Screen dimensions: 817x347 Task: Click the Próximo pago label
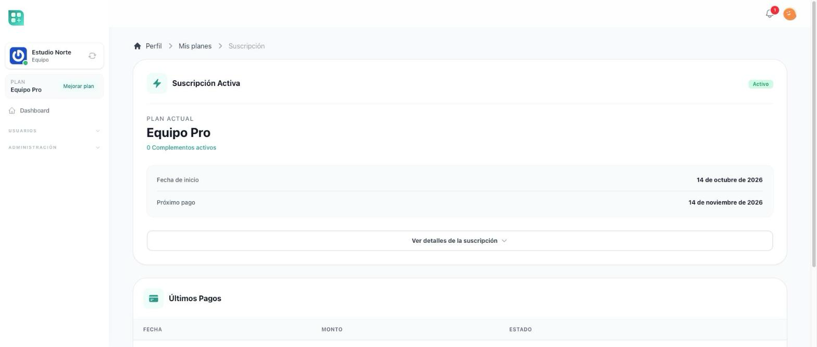click(176, 202)
